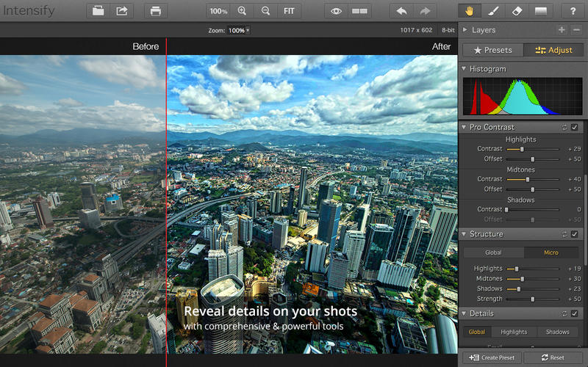
Task: Click the Open file folder icon
Action: (x=98, y=11)
